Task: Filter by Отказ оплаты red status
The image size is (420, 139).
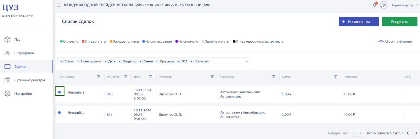Action: pyautogui.click(x=94, y=41)
